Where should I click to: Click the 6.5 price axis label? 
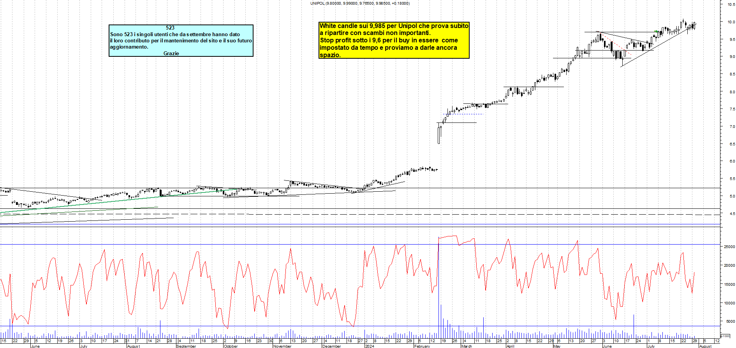(732, 144)
